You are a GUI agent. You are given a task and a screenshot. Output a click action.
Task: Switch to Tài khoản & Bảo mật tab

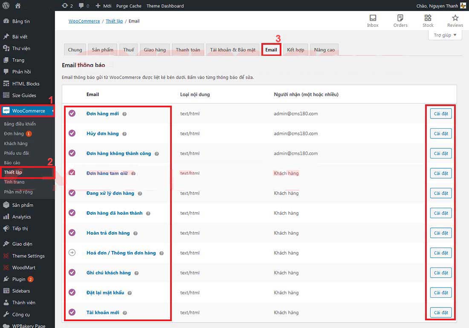(x=233, y=49)
